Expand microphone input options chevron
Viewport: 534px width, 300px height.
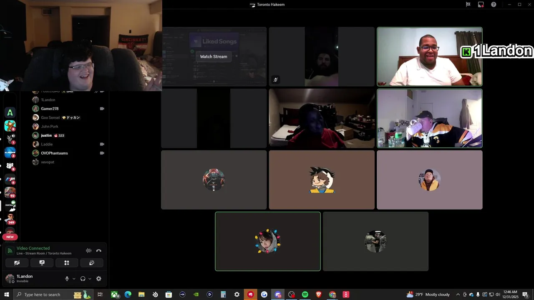point(74,279)
